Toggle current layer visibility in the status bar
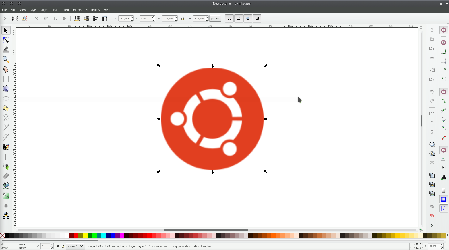The width and height of the screenshot is (449, 250). coord(58,246)
